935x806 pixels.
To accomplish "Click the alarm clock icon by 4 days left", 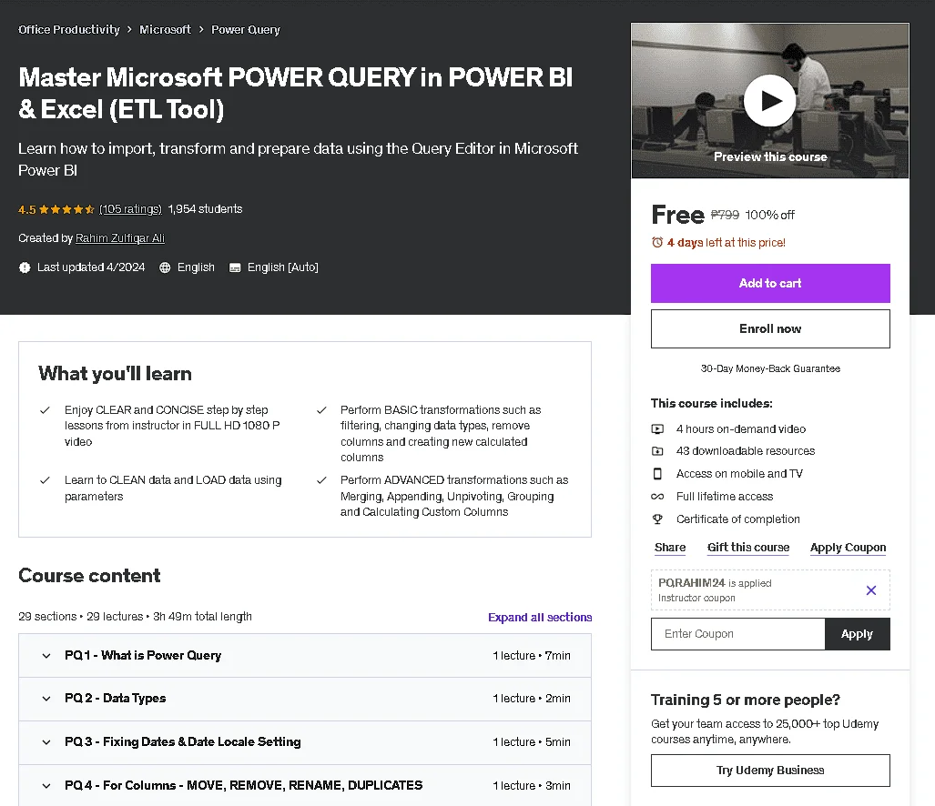I will point(657,243).
